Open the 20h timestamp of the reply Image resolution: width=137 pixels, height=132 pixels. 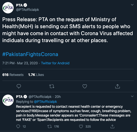pyautogui.click(x=58, y=97)
